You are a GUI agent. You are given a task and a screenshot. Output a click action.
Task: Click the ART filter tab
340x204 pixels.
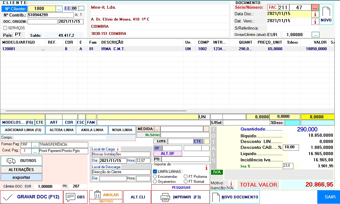(x=53, y=122)
